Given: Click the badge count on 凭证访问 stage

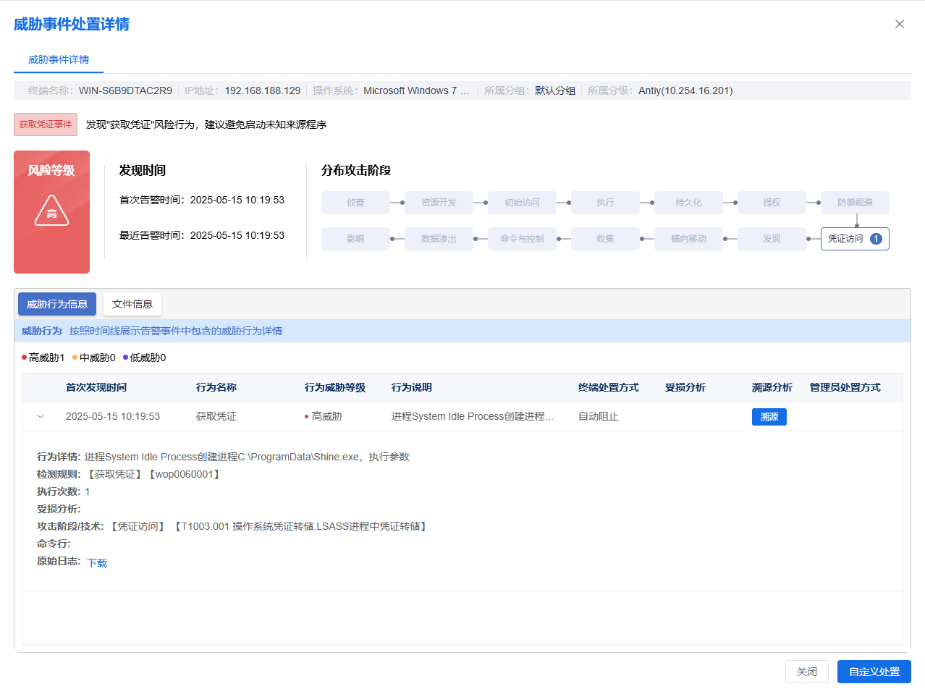Looking at the screenshot, I should coord(876,239).
